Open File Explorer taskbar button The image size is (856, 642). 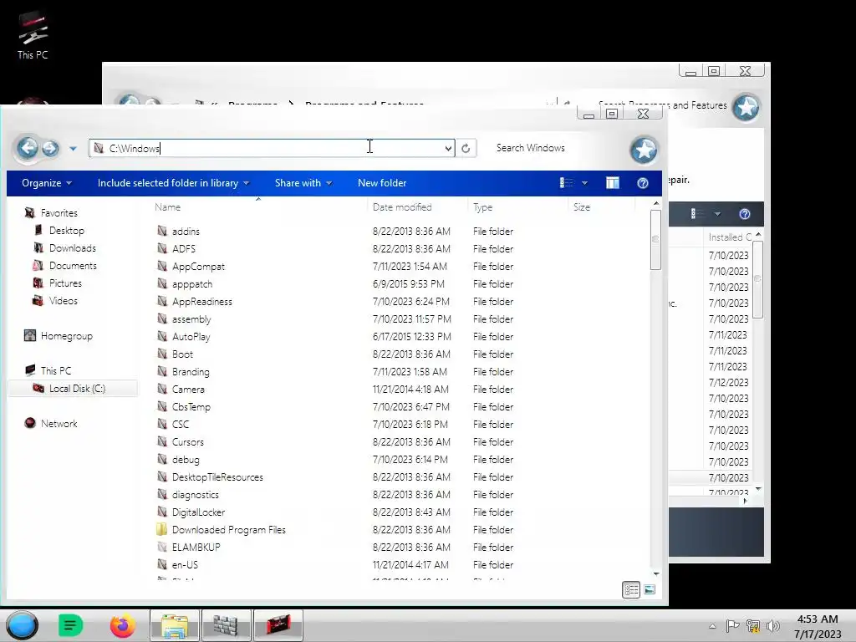[175, 625]
